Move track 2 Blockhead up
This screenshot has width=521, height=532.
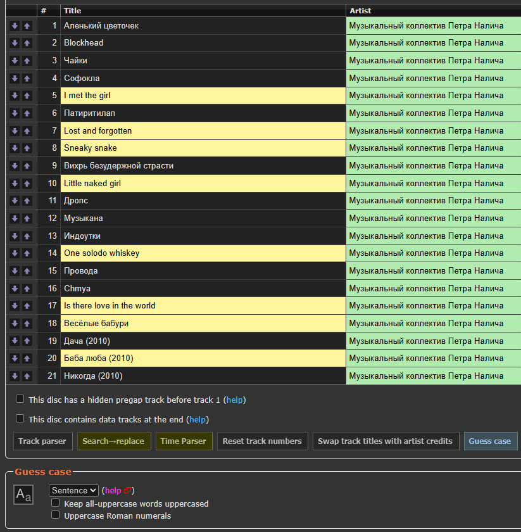[x=27, y=43]
